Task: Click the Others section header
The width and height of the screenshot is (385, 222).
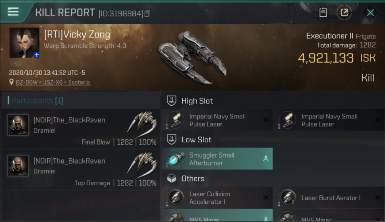Action: (x=193, y=178)
